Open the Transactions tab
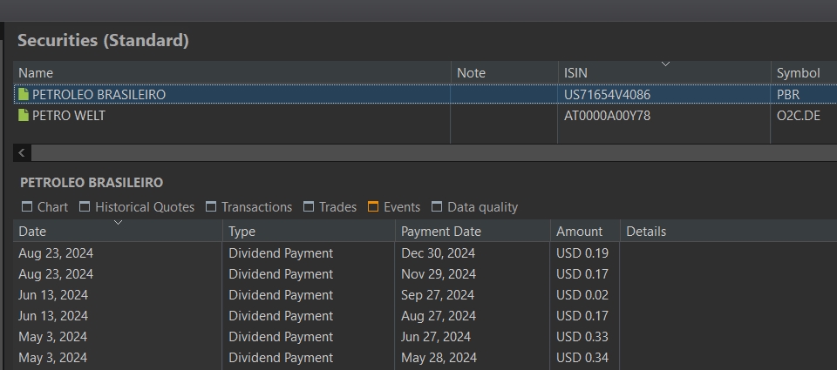 coord(256,207)
